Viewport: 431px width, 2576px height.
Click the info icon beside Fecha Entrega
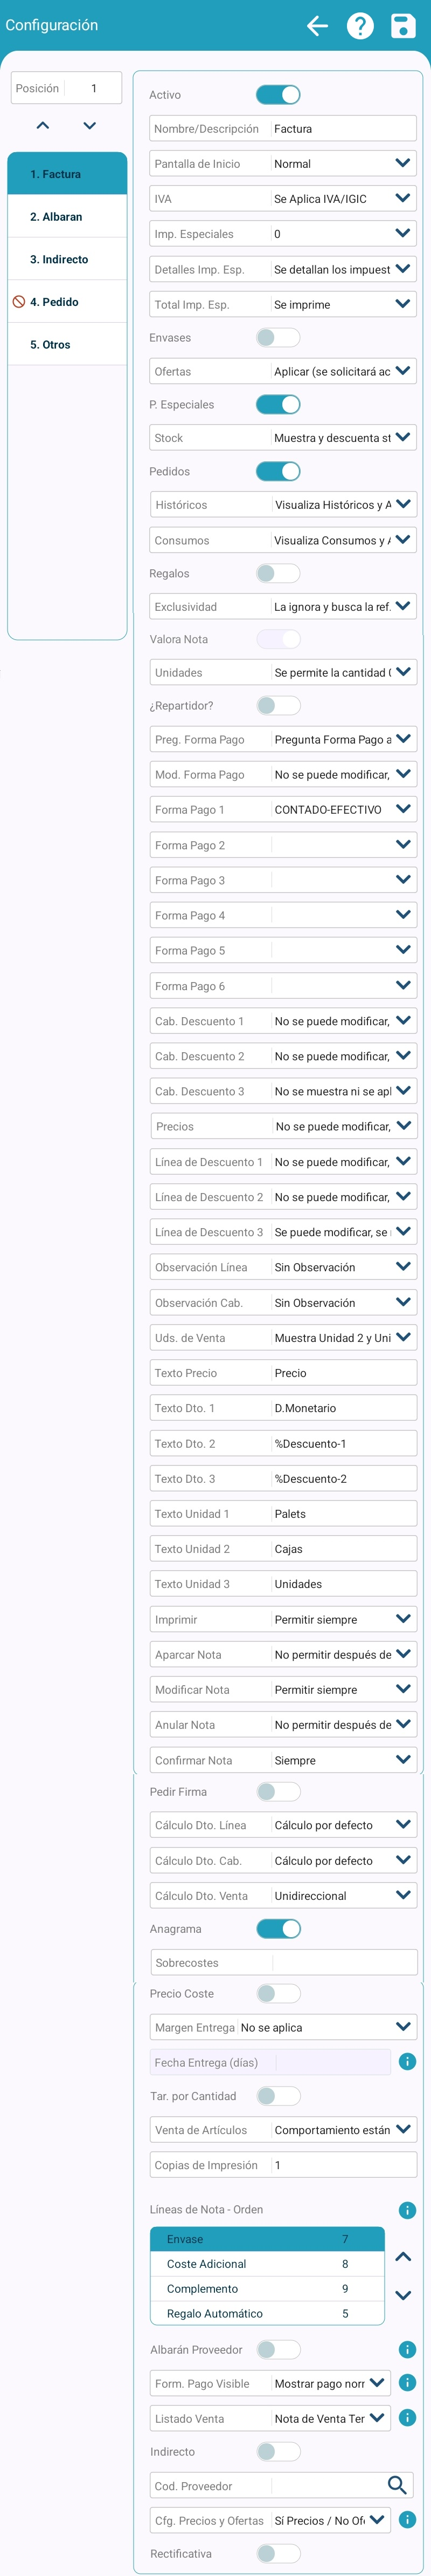pos(407,2061)
